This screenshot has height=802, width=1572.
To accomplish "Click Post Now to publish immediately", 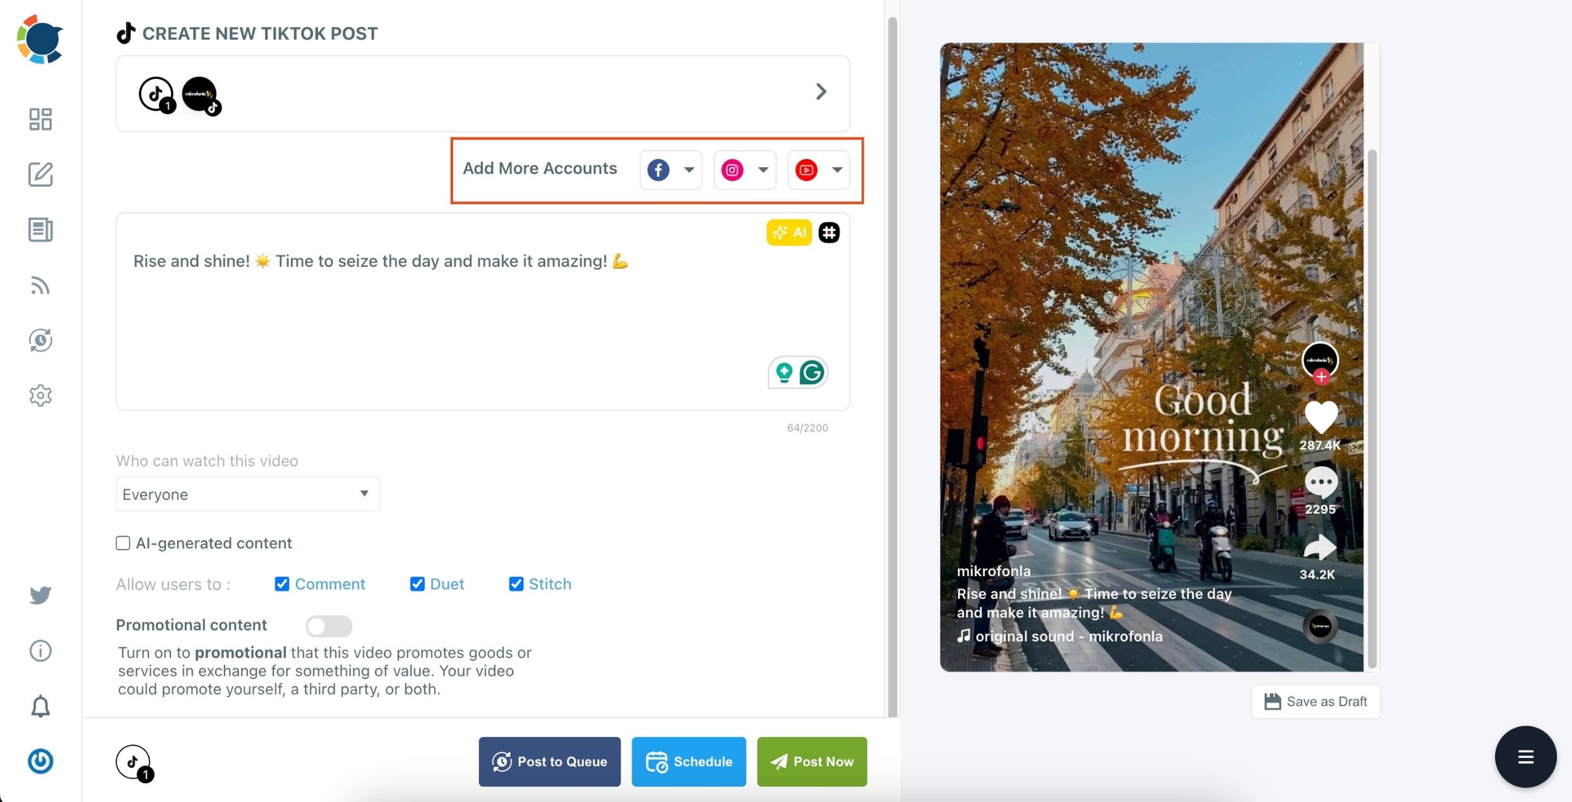I will (x=811, y=761).
